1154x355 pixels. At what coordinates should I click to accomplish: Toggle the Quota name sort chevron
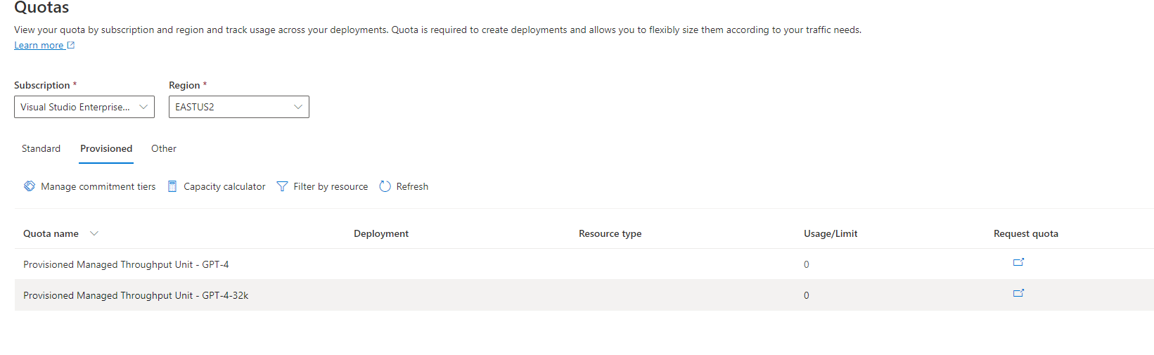point(94,233)
